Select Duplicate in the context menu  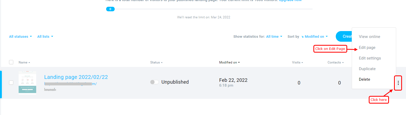tap(367, 69)
